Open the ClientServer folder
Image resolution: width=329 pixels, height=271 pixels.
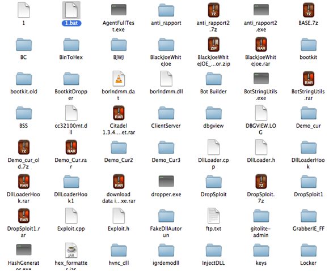[x=166, y=113]
